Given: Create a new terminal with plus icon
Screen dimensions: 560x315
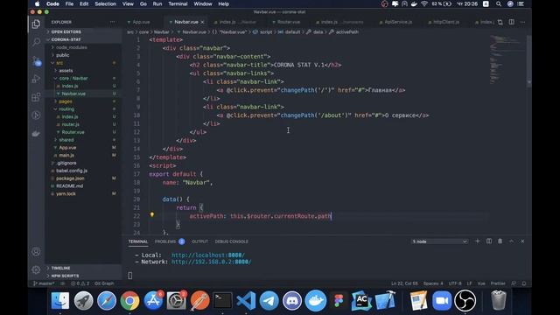Looking at the screenshot, I should coord(478,241).
